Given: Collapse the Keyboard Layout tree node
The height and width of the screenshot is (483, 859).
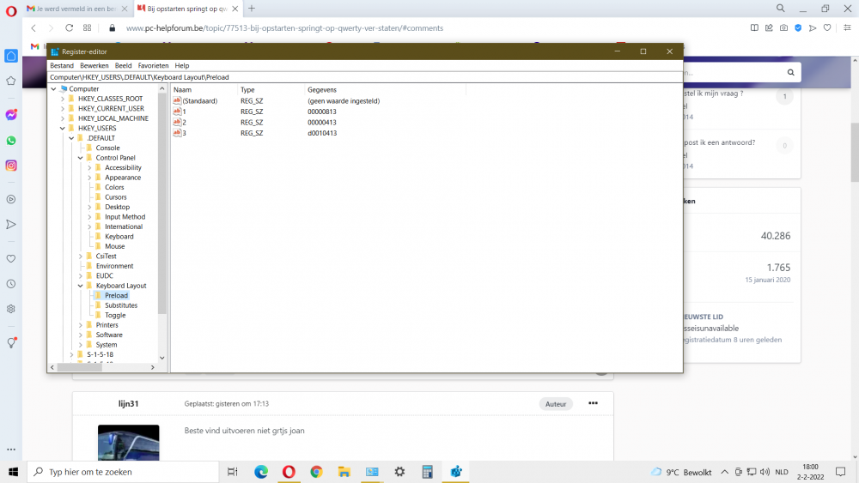Looking at the screenshot, I should [x=81, y=286].
